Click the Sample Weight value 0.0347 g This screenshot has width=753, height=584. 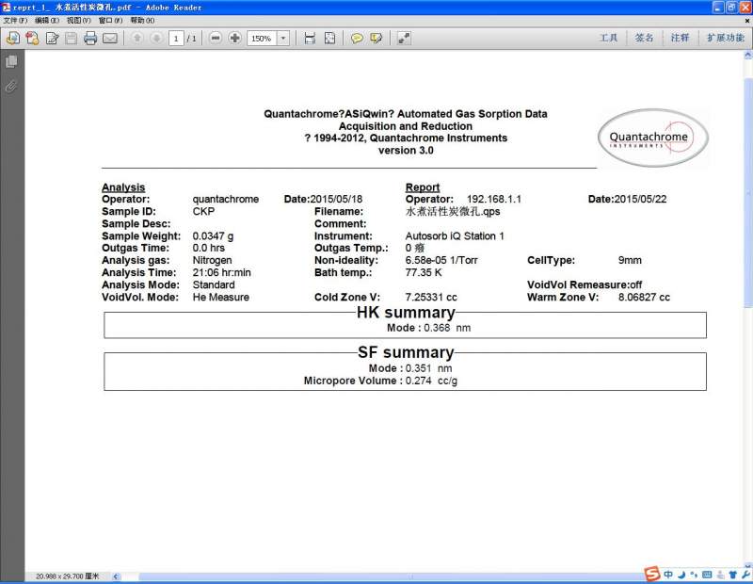(x=214, y=236)
